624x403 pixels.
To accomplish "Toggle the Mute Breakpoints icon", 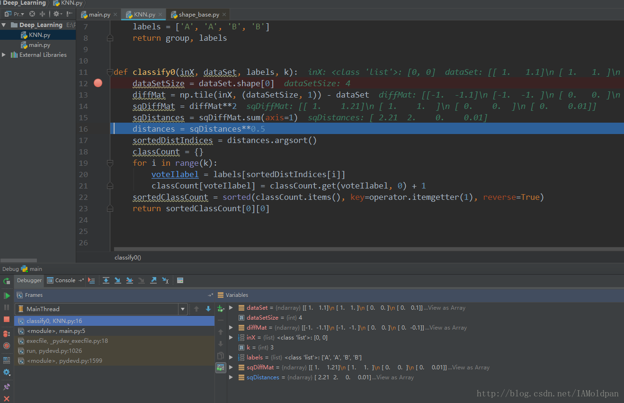I will (x=7, y=346).
